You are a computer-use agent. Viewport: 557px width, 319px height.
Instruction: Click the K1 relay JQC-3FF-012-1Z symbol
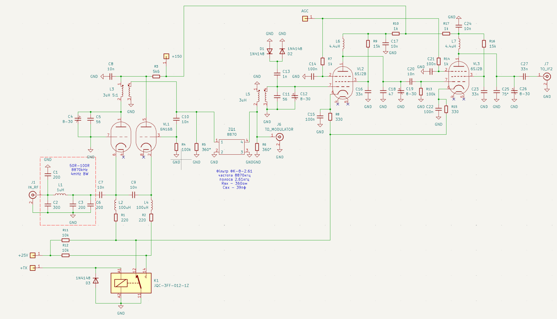tap(131, 283)
